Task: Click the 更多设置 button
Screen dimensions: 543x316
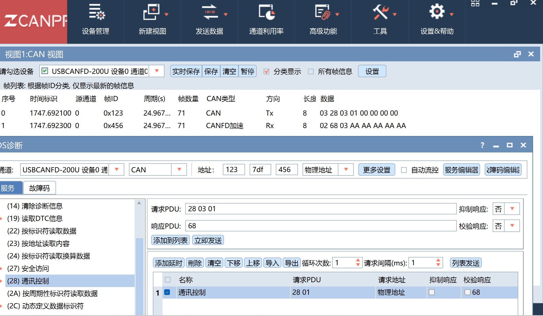Action: [x=377, y=170]
